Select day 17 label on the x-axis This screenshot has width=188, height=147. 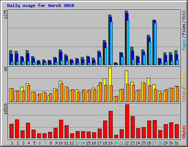(99, 143)
